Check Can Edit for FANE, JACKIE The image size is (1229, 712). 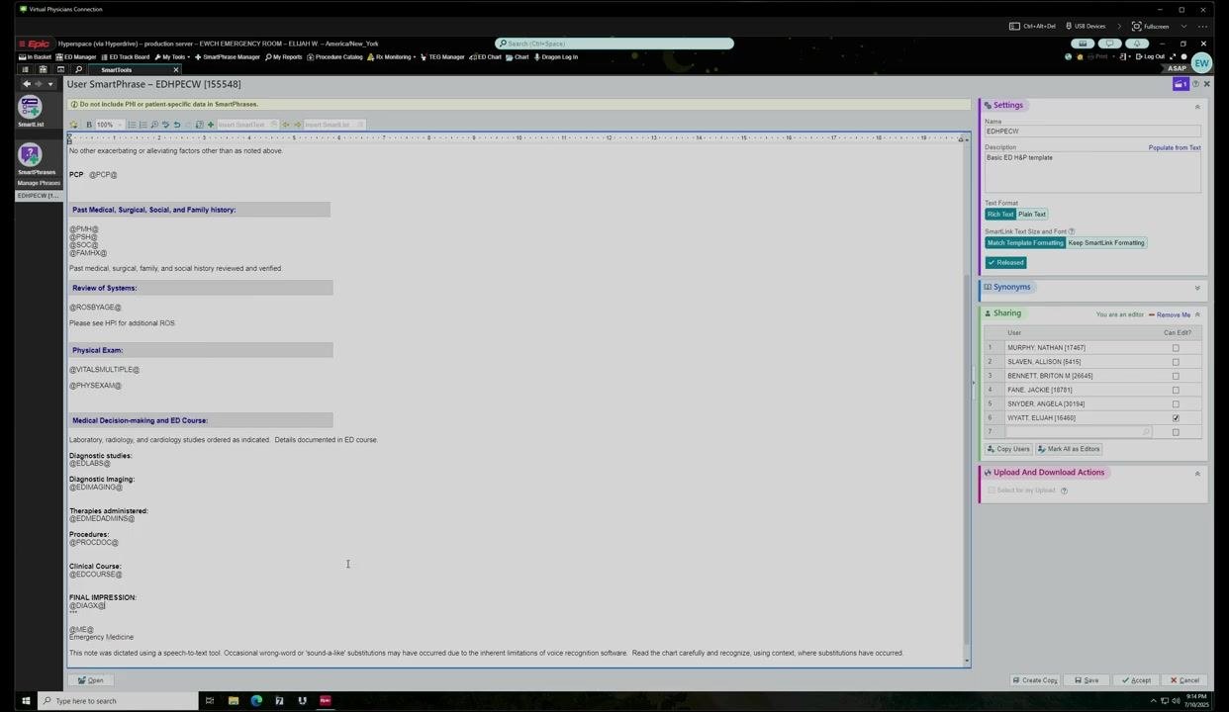point(1176,390)
